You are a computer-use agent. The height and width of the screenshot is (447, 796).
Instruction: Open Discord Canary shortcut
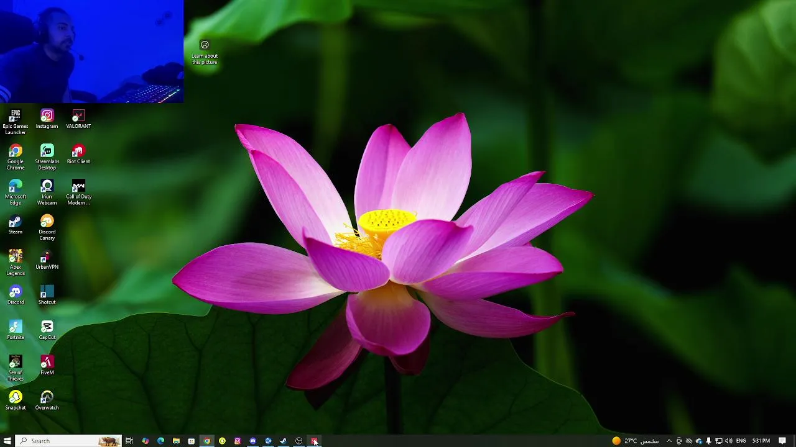[47, 228]
